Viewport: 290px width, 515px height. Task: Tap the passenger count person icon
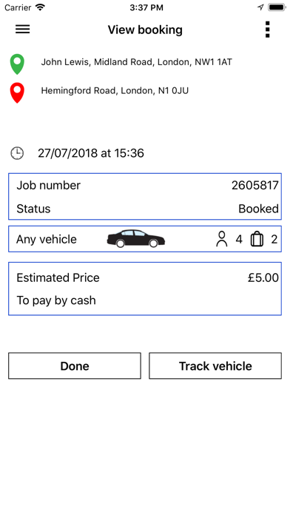coord(222,239)
